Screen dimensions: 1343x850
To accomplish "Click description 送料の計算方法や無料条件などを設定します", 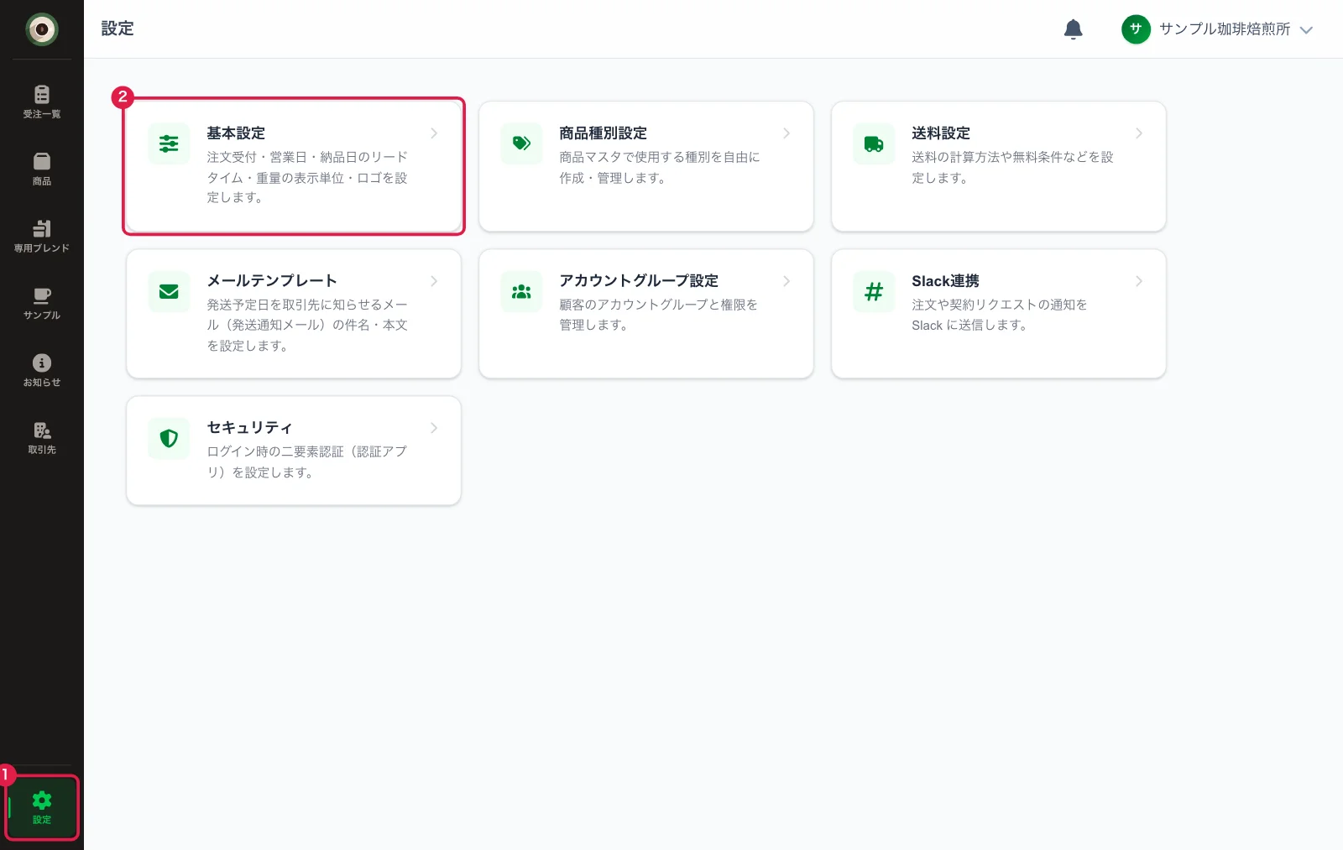I will 1012,167.
